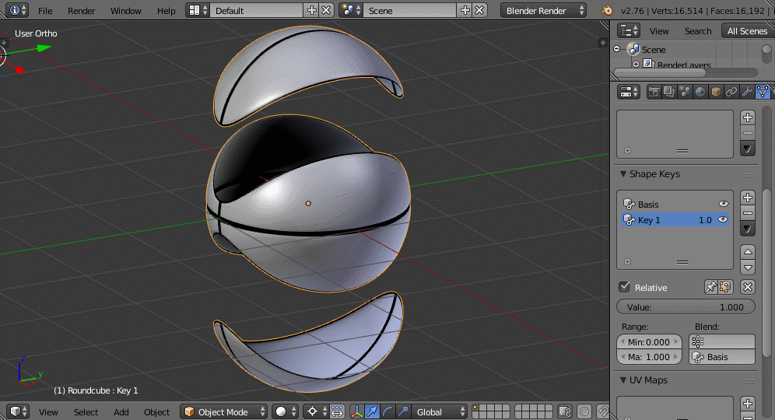The height and width of the screenshot is (420, 775).
Task: Open the Render Layers properties tab
Action: point(669,92)
